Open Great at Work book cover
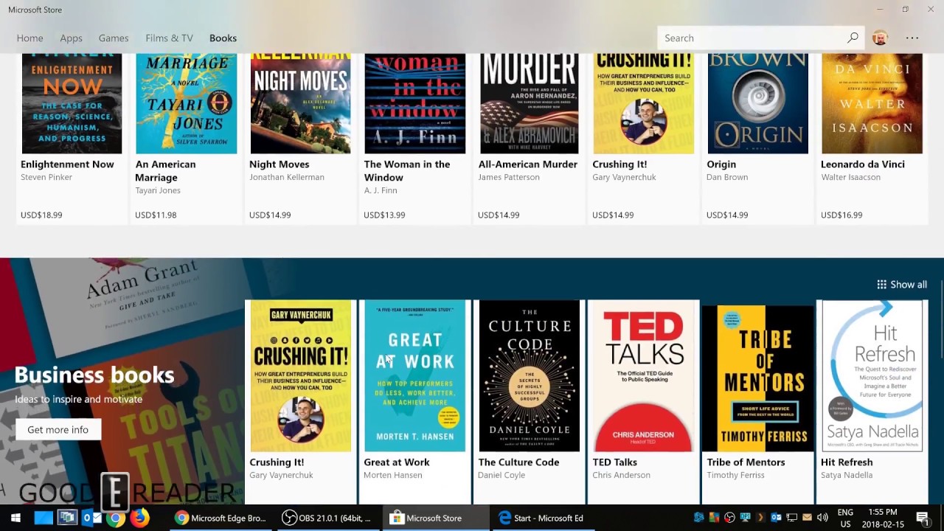This screenshot has height=531, width=944. [x=414, y=375]
